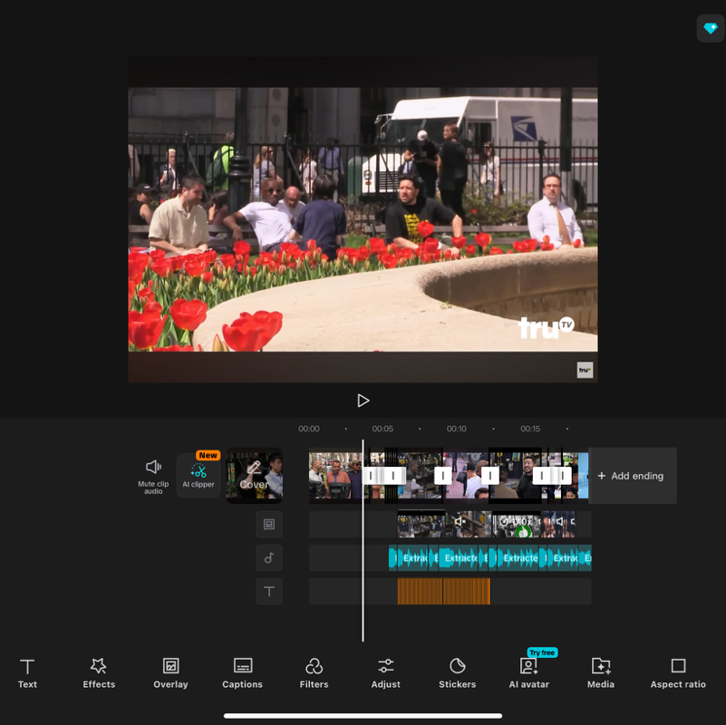Play the video preview
The image size is (726, 725).
[x=363, y=401]
